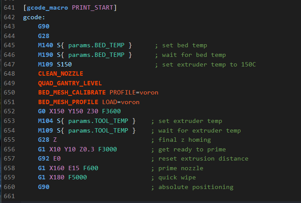This screenshot has width=301, height=203.
Task: Click the G90 command on line 643
Action: click(43, 26)
